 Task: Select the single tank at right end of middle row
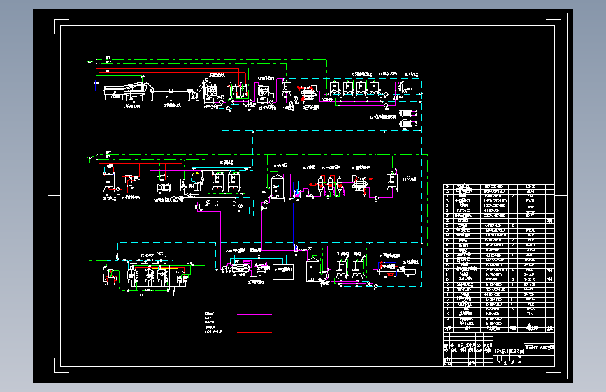391,182
